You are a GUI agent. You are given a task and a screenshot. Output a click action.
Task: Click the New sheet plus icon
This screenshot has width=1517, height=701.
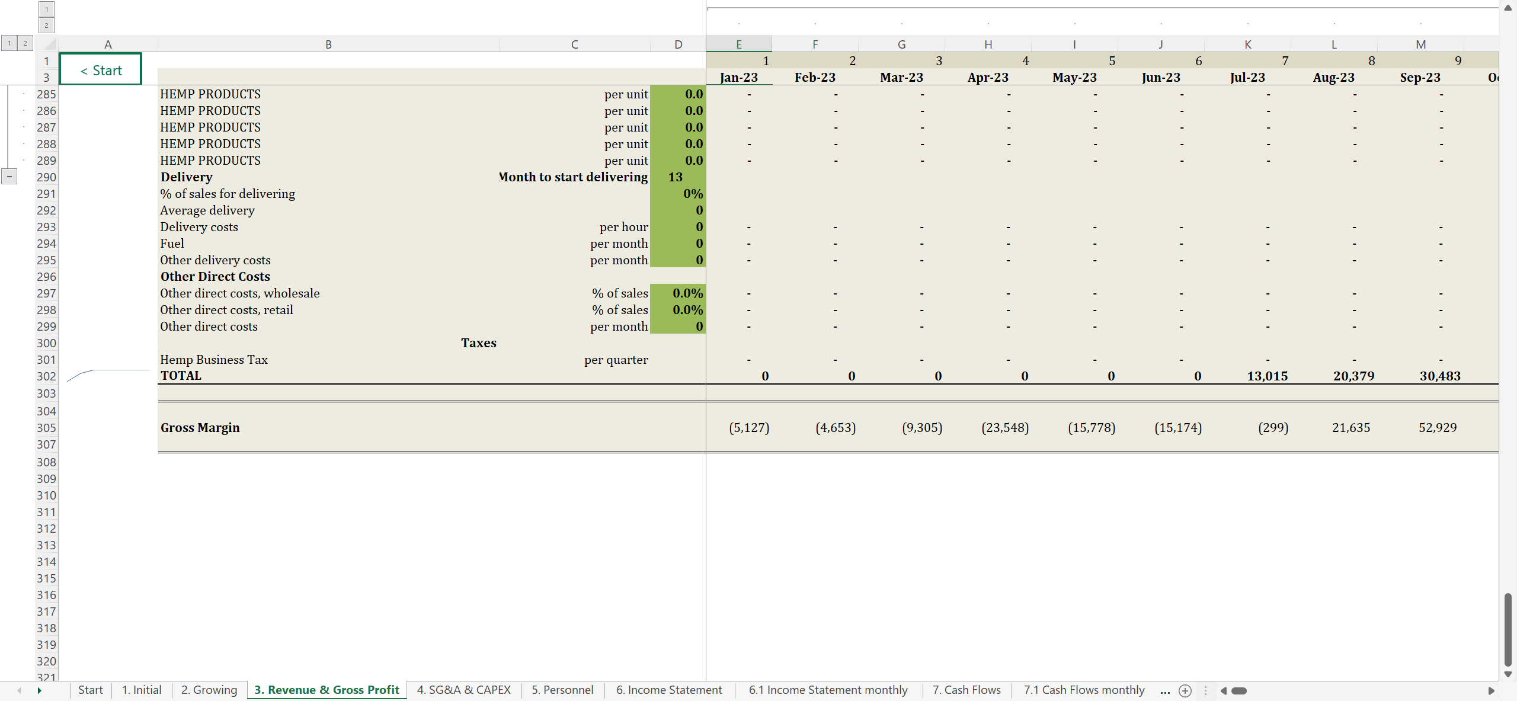(1185, 690)
